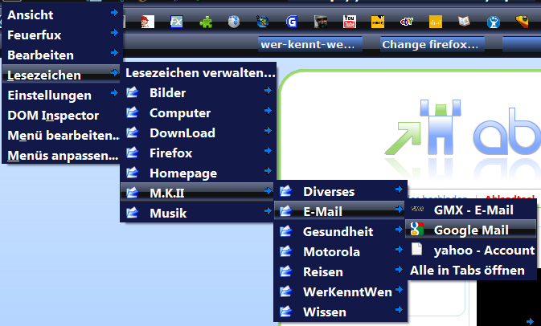Expand the Reisen folder submenu arrow

[x=400, y=269]
